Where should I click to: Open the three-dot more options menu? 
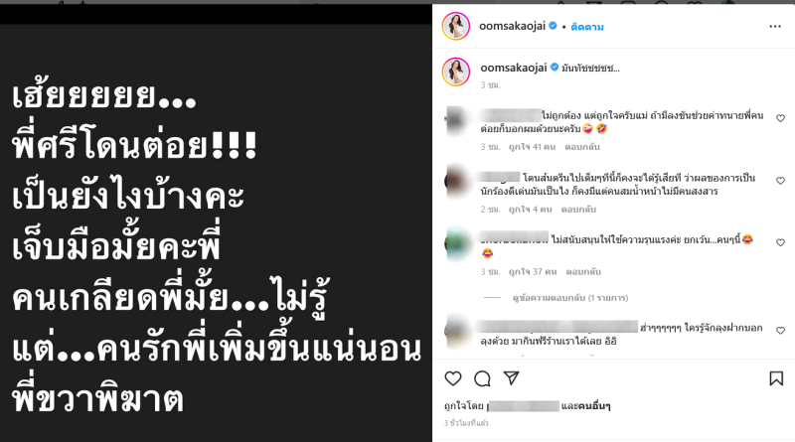pyautogui.click(x=775, y=27)
